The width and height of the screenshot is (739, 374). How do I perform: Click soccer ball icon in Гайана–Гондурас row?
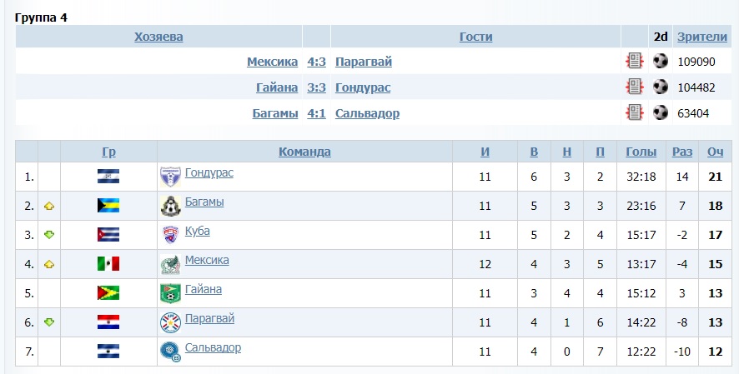(x=661, y=87)
